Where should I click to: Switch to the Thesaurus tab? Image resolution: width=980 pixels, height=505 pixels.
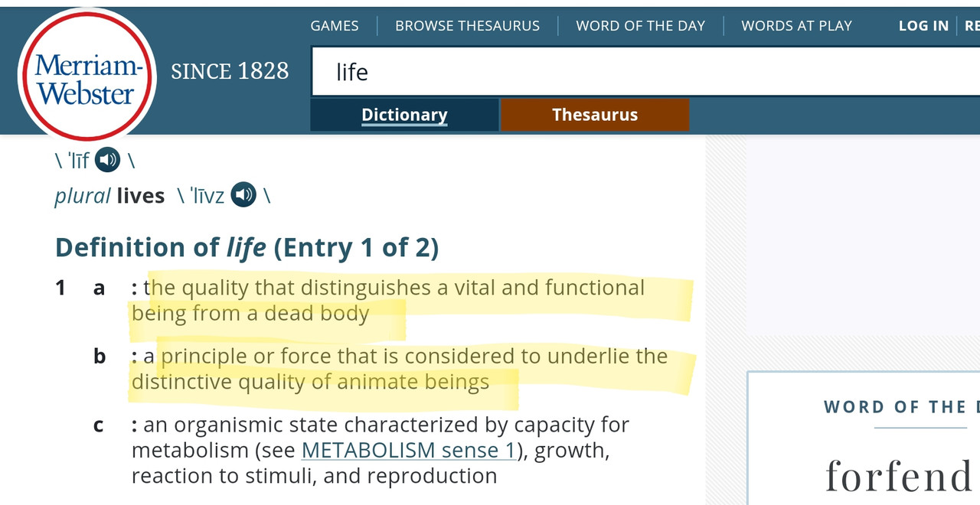pyautogui.click(x=595, y=115)
